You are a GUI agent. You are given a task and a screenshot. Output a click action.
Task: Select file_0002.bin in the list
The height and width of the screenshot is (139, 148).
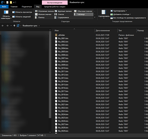tap(63, 42)
